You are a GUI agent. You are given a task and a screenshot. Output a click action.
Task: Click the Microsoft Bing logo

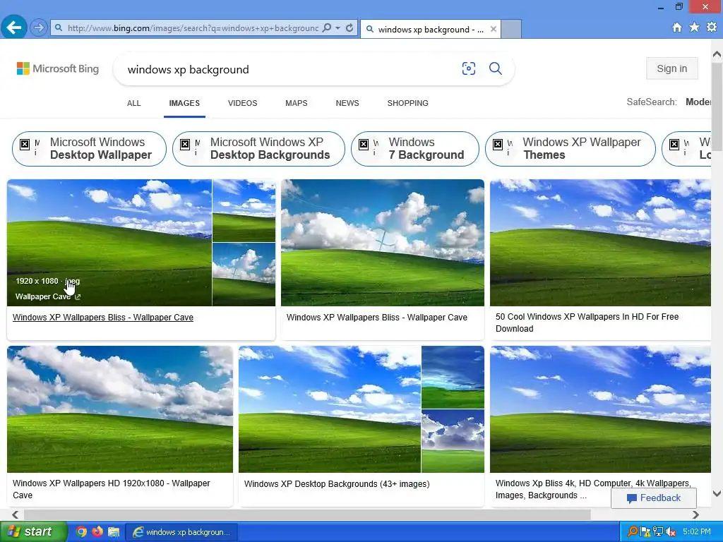58,68
